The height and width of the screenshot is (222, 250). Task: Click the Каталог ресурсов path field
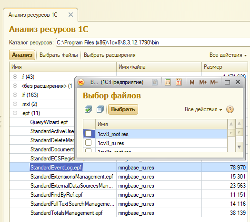coord(153,42)
